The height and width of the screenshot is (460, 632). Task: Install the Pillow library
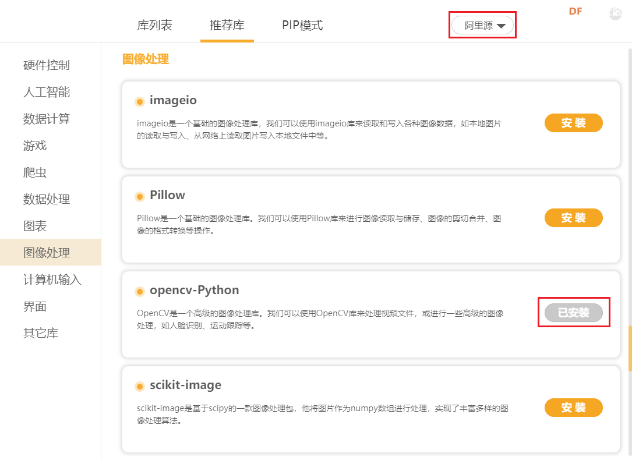(x=573, y=218)
